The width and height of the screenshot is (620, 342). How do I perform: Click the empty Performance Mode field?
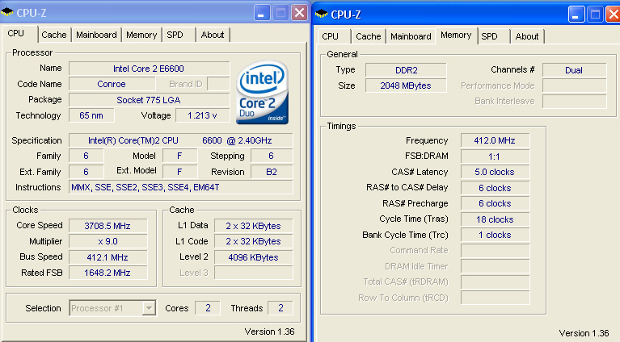point(574,85)
